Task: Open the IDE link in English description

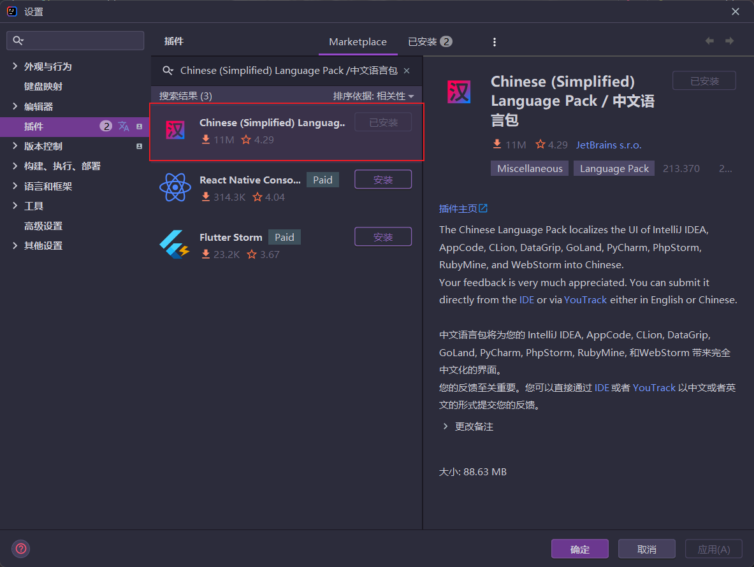Action: [526, 300]
